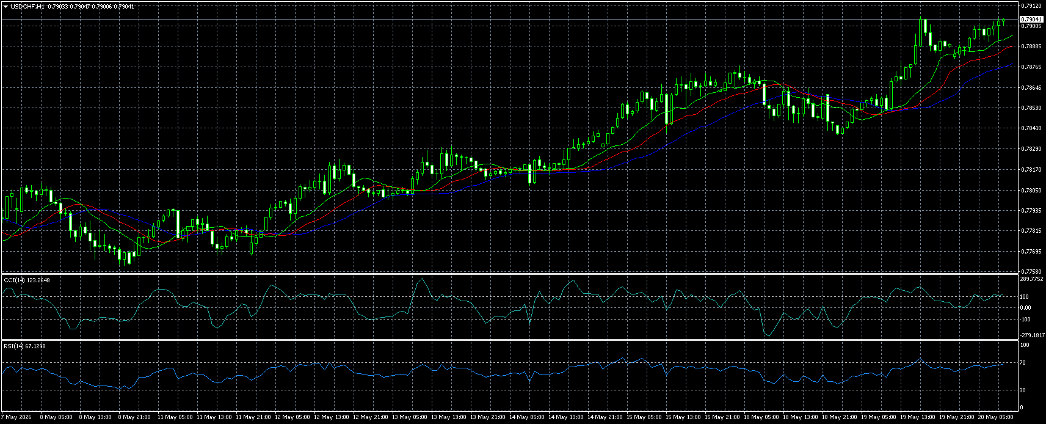Click the 19 May 13:00 time label
The image size is (1046, 424).
pyautogui.click(x=918, y=417)
